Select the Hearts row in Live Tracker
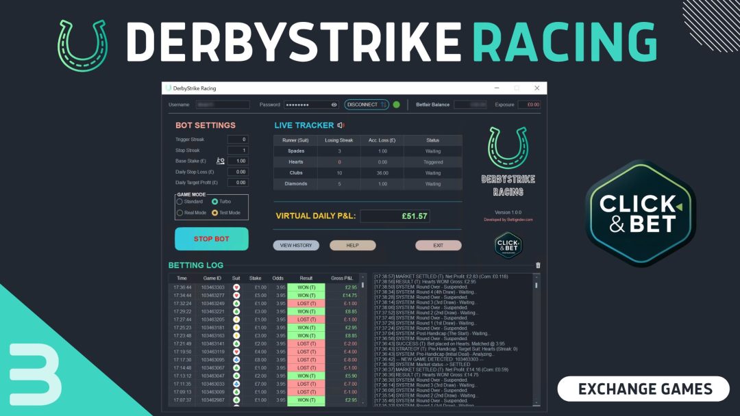The width and height of the screenshot is (740, 416). (x=368, y=162)
